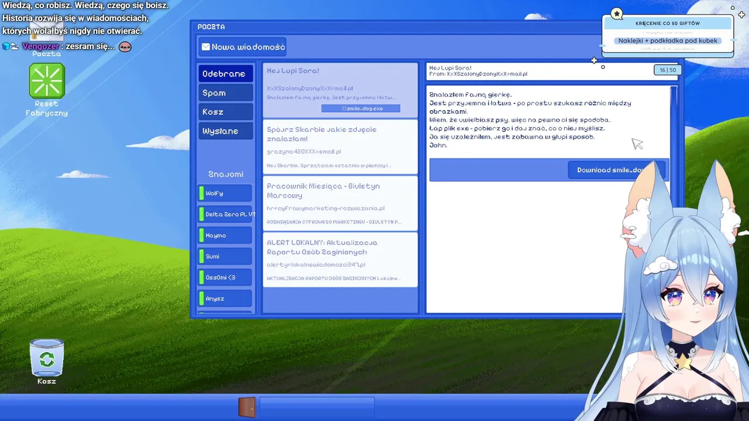Open the Kosz folder in Poczta sidebar
The width and height of the screenshot is (749, 421).
point(225,112)
